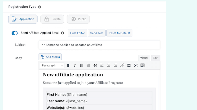This screenshot has height=110, width=197.
Task: Toggle the editor toolbar kitchen sink
Action: 143,65
